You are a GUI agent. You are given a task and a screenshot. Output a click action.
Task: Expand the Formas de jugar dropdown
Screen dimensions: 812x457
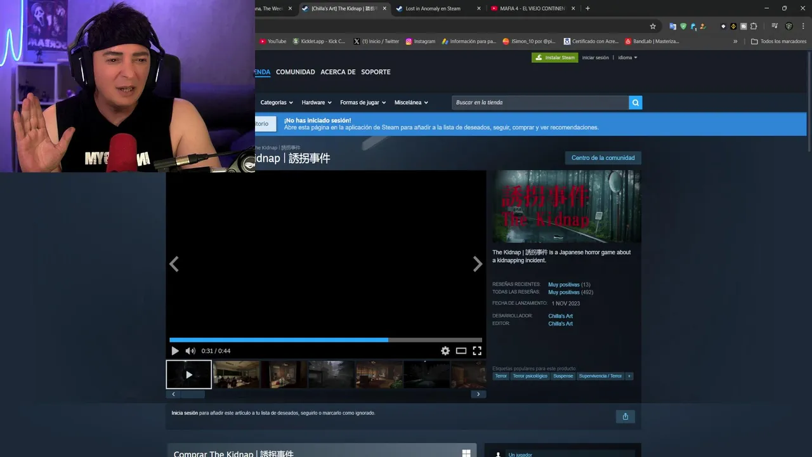point(363,103)
